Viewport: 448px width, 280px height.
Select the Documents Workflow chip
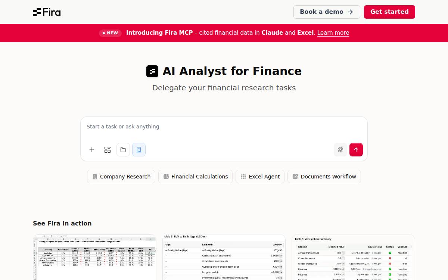[324, 177]
